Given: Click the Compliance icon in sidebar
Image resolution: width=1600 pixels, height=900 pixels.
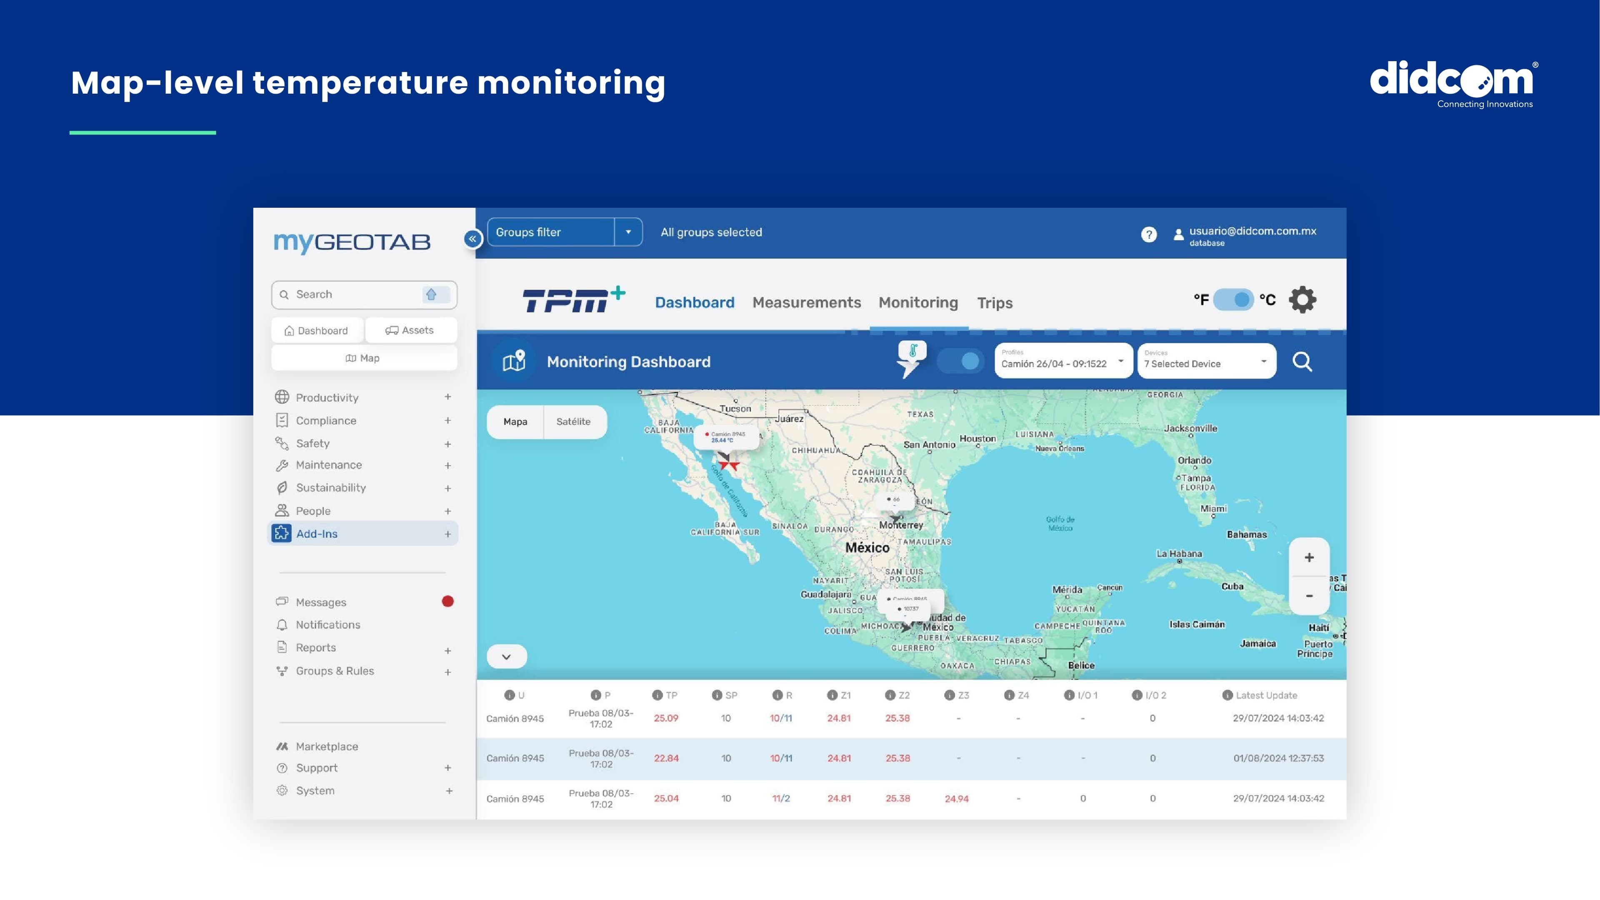Looking at the screenshot, I should [282, 420].
